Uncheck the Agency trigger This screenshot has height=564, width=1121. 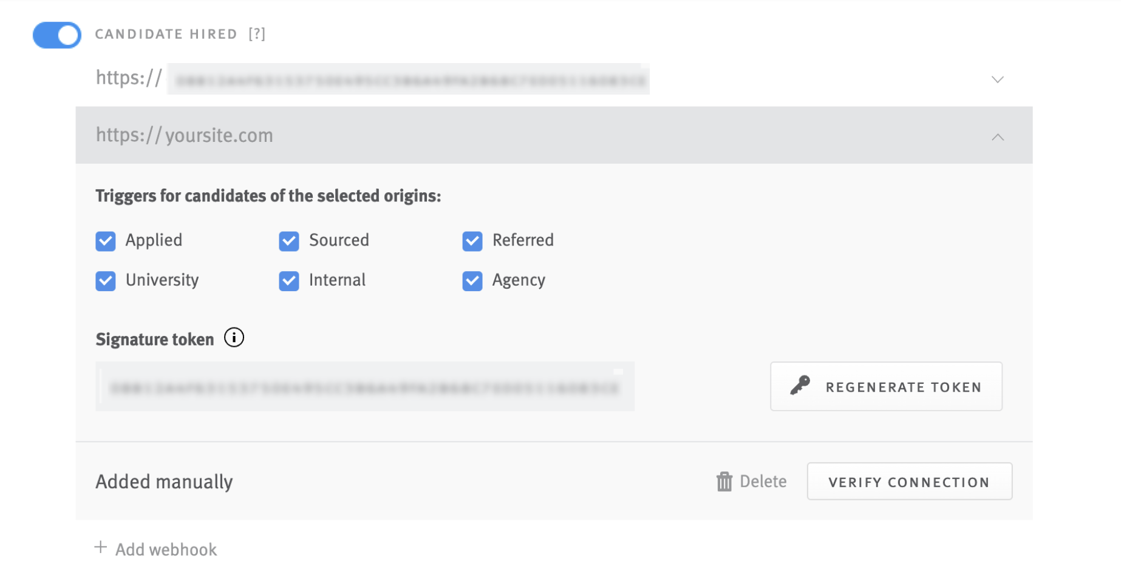pos(473,280)
